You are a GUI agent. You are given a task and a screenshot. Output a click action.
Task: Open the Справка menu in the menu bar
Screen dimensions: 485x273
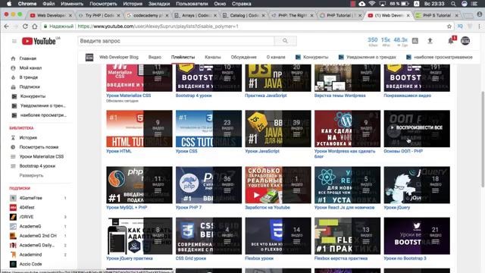coord(241,4)
